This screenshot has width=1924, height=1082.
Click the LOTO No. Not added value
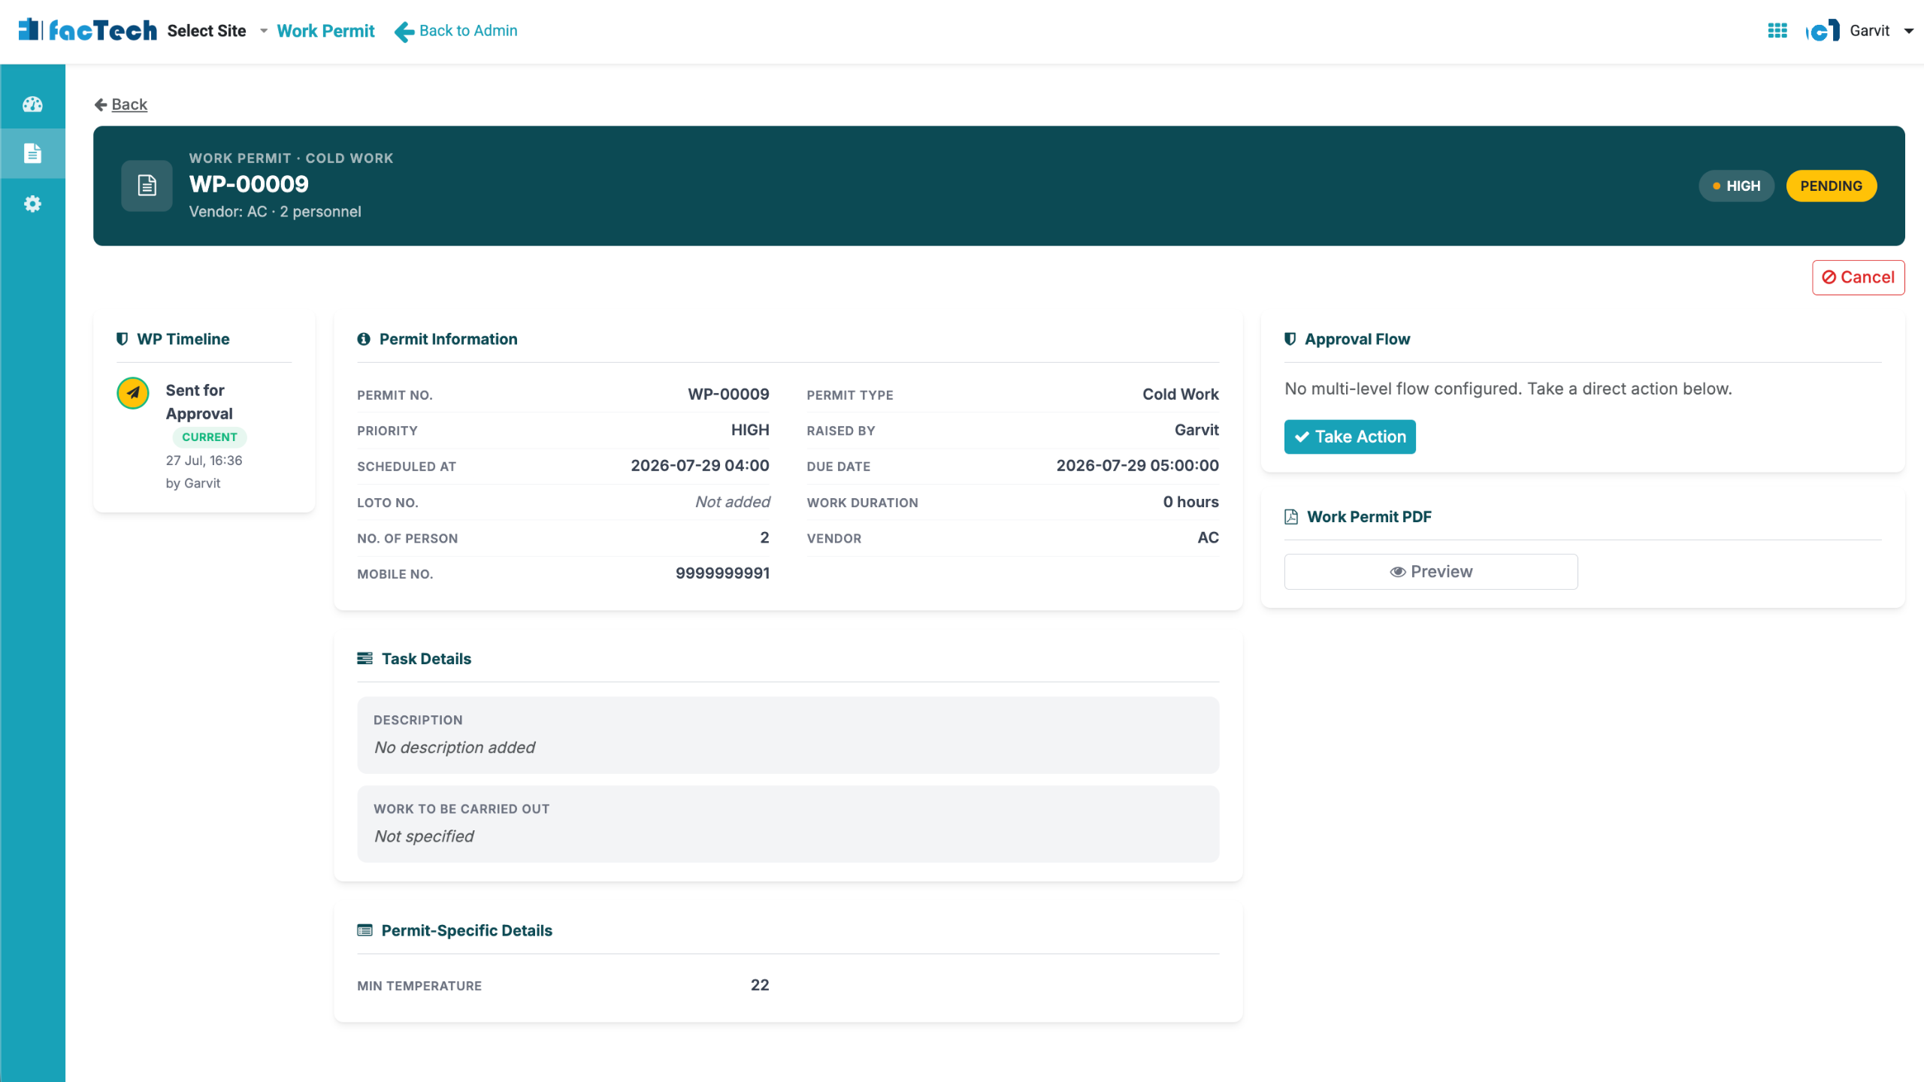tap(732, 502)
